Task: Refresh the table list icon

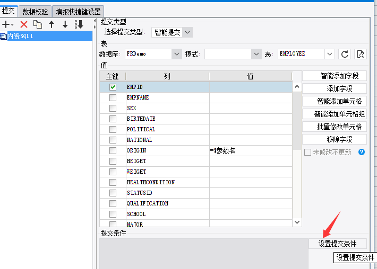Action: point(345,54)
